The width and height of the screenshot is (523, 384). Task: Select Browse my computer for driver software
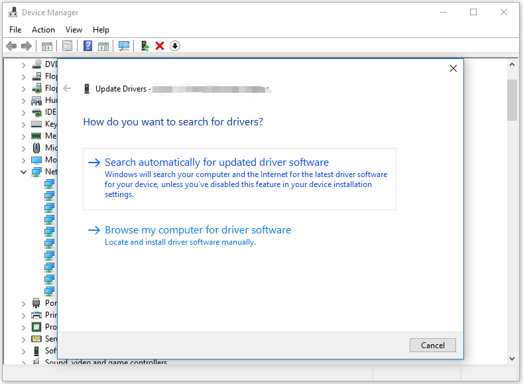198,230
